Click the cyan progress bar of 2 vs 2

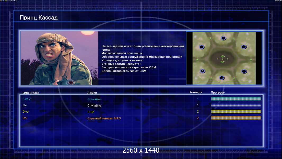pyautogui.click(x=236, y=99)
